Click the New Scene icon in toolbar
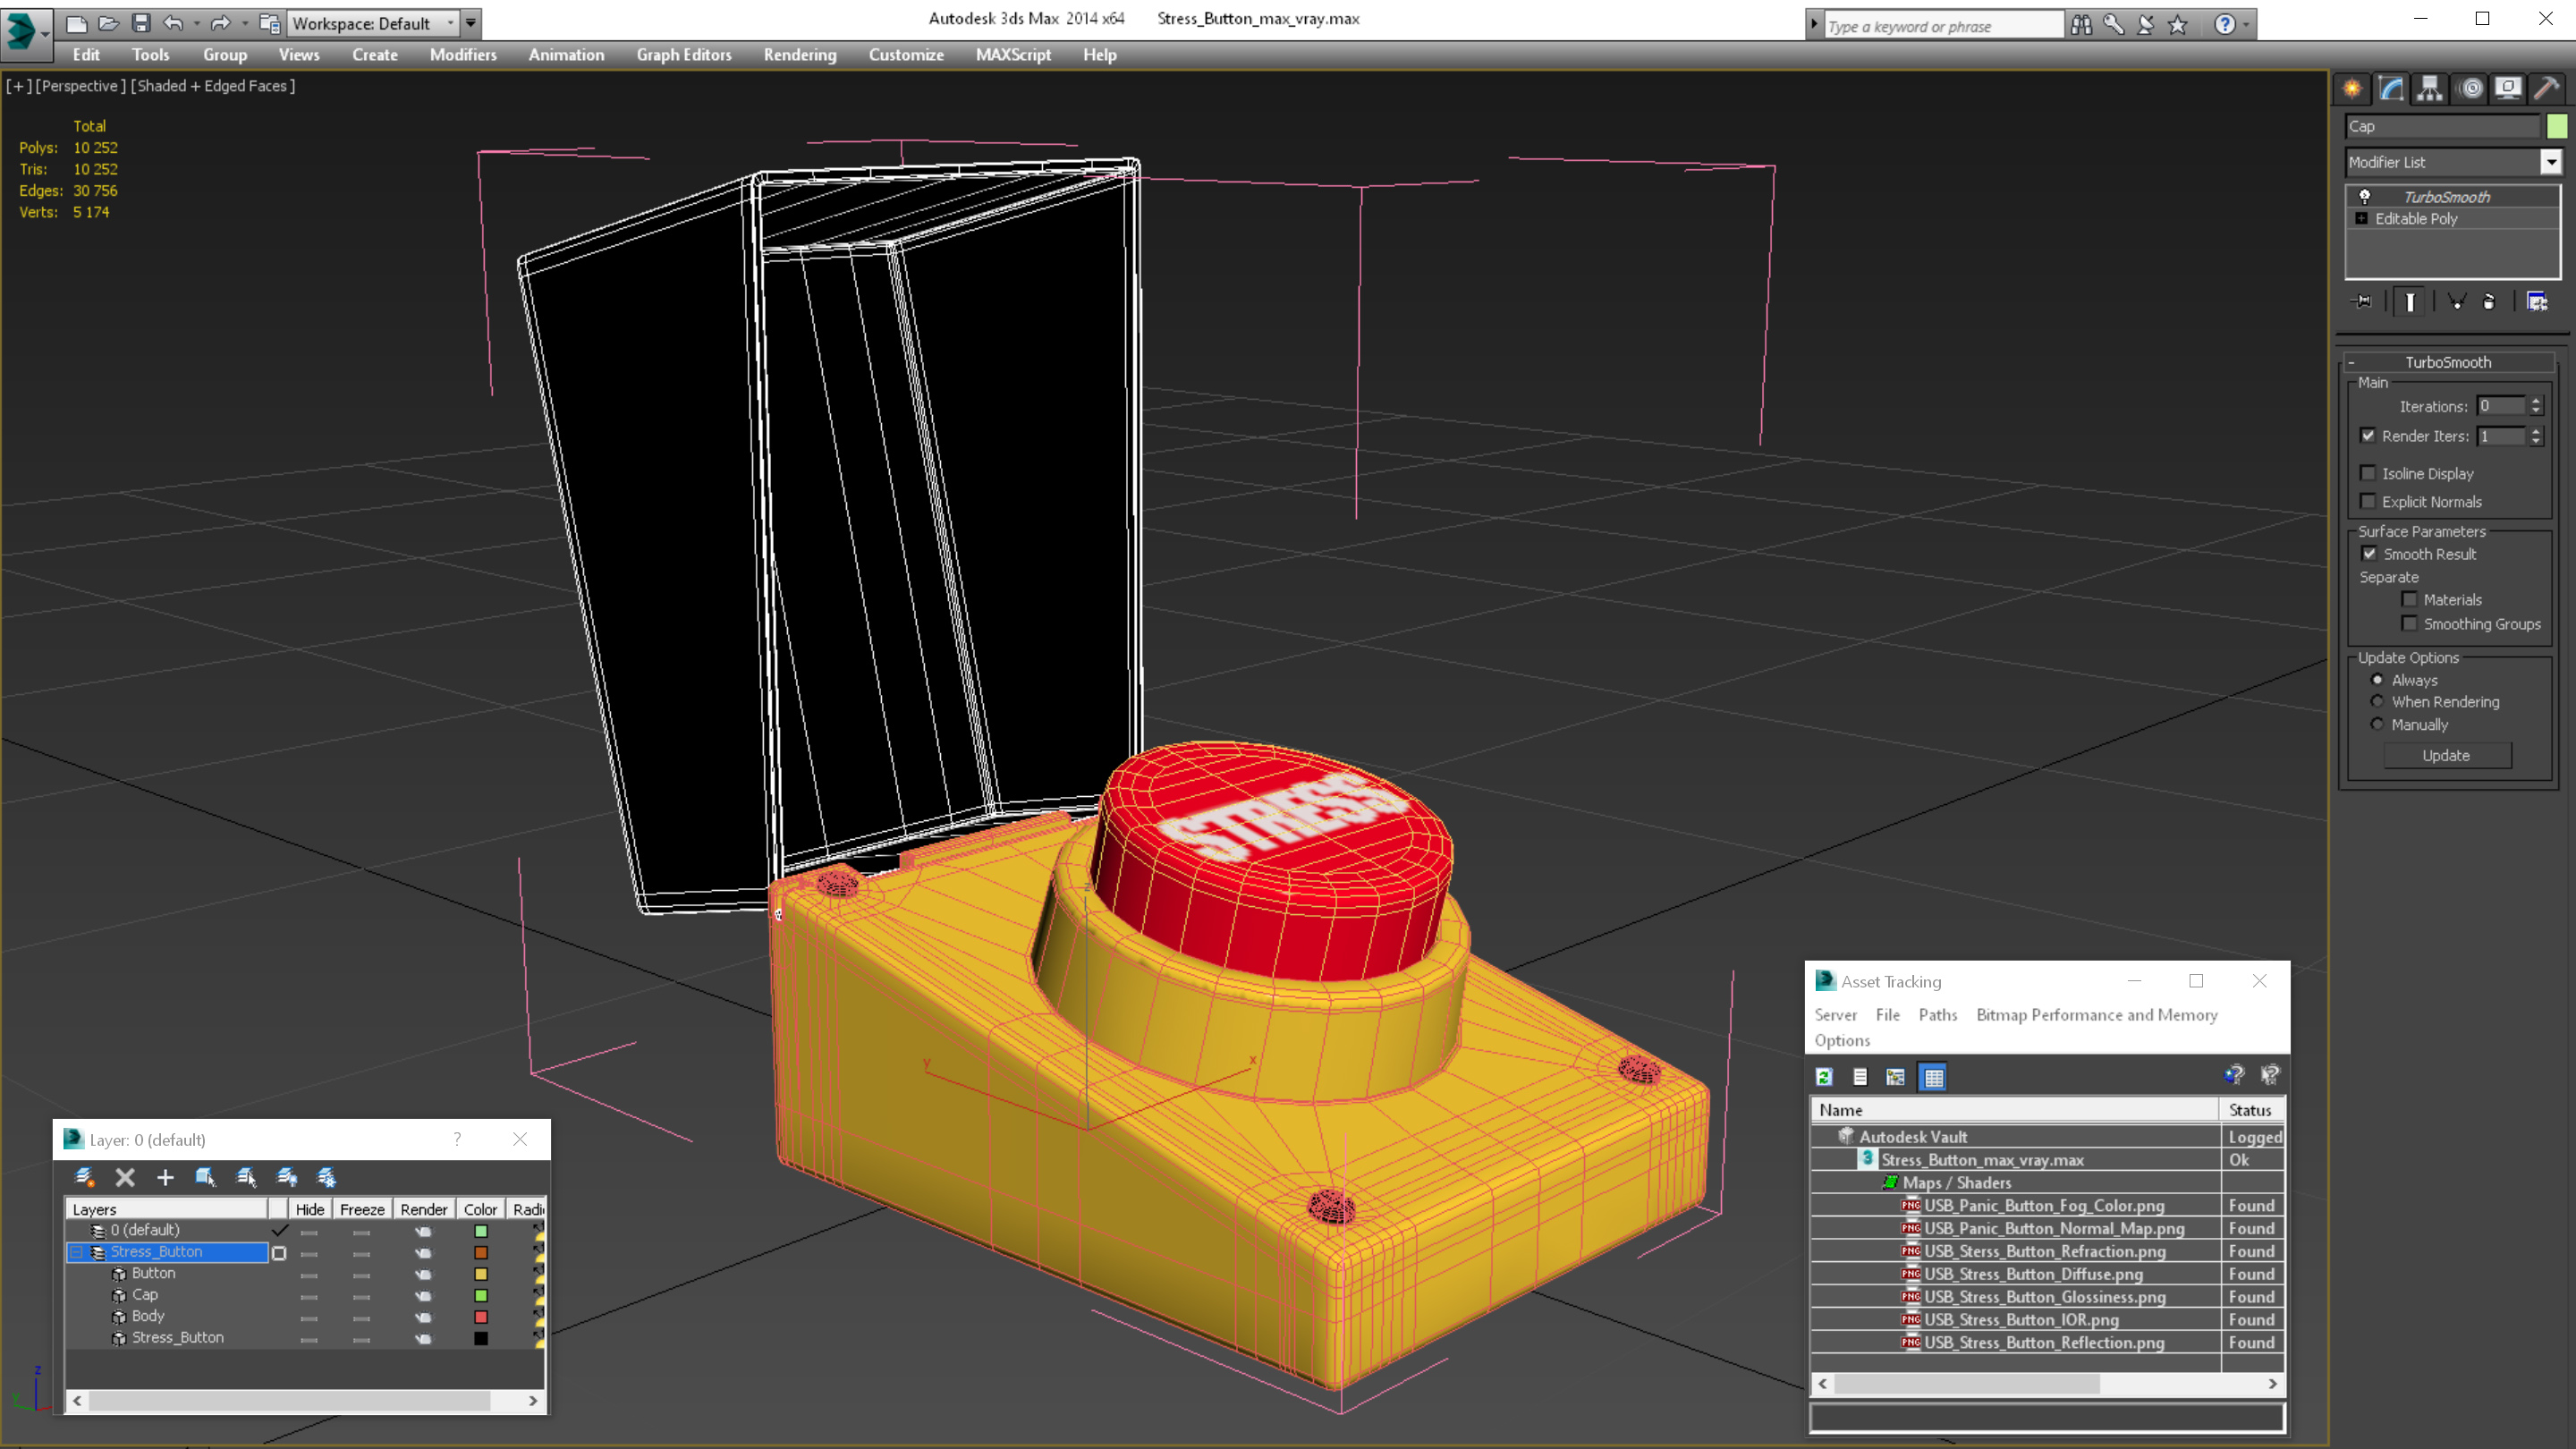 (x=76, y=23)
